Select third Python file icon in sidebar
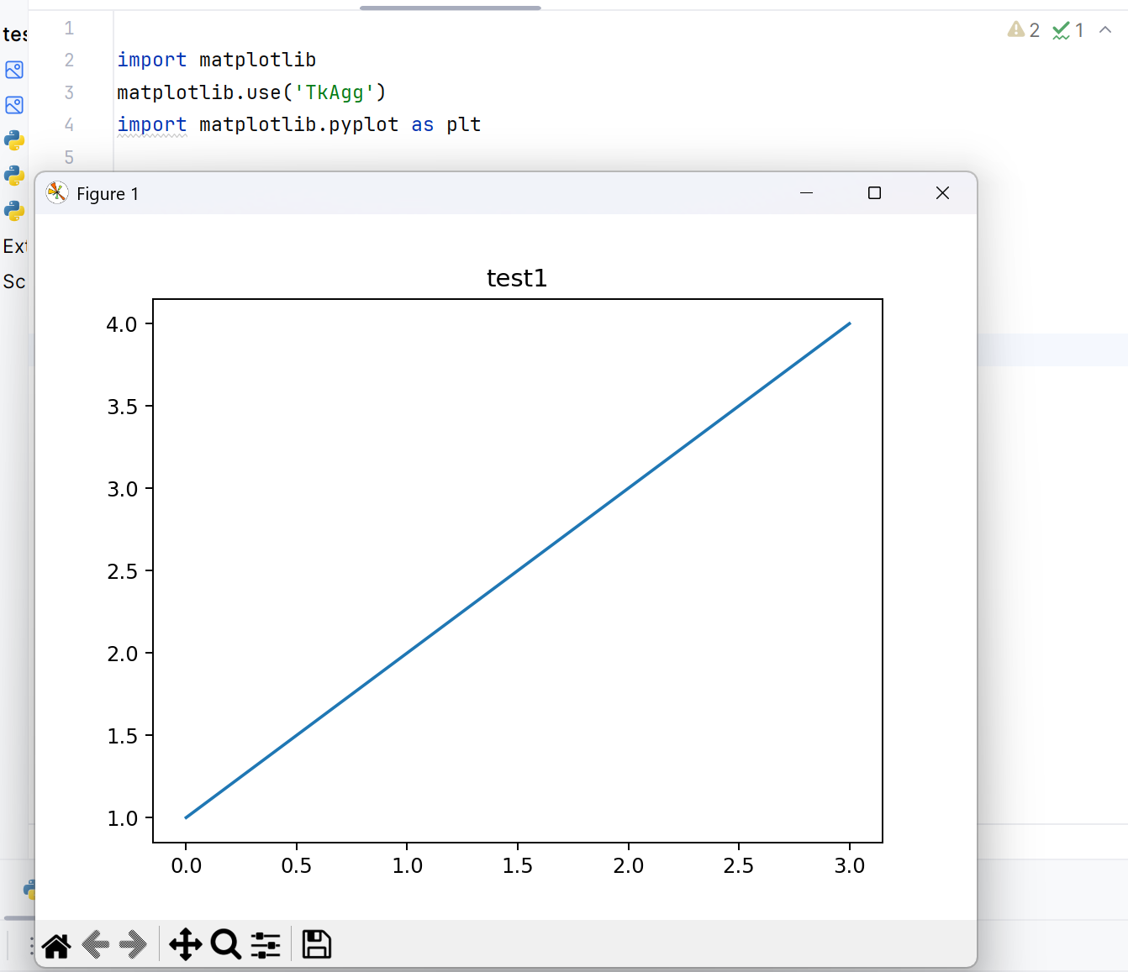Screen dimensions: 1128x972 pos(14,211)
